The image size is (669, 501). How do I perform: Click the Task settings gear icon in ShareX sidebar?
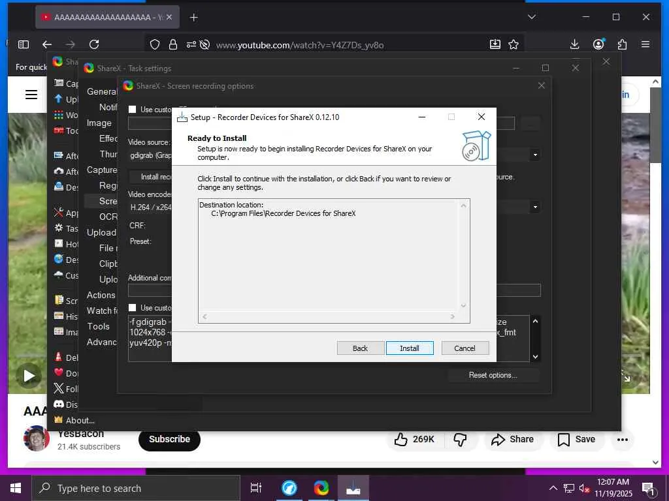tap(59, 228)
